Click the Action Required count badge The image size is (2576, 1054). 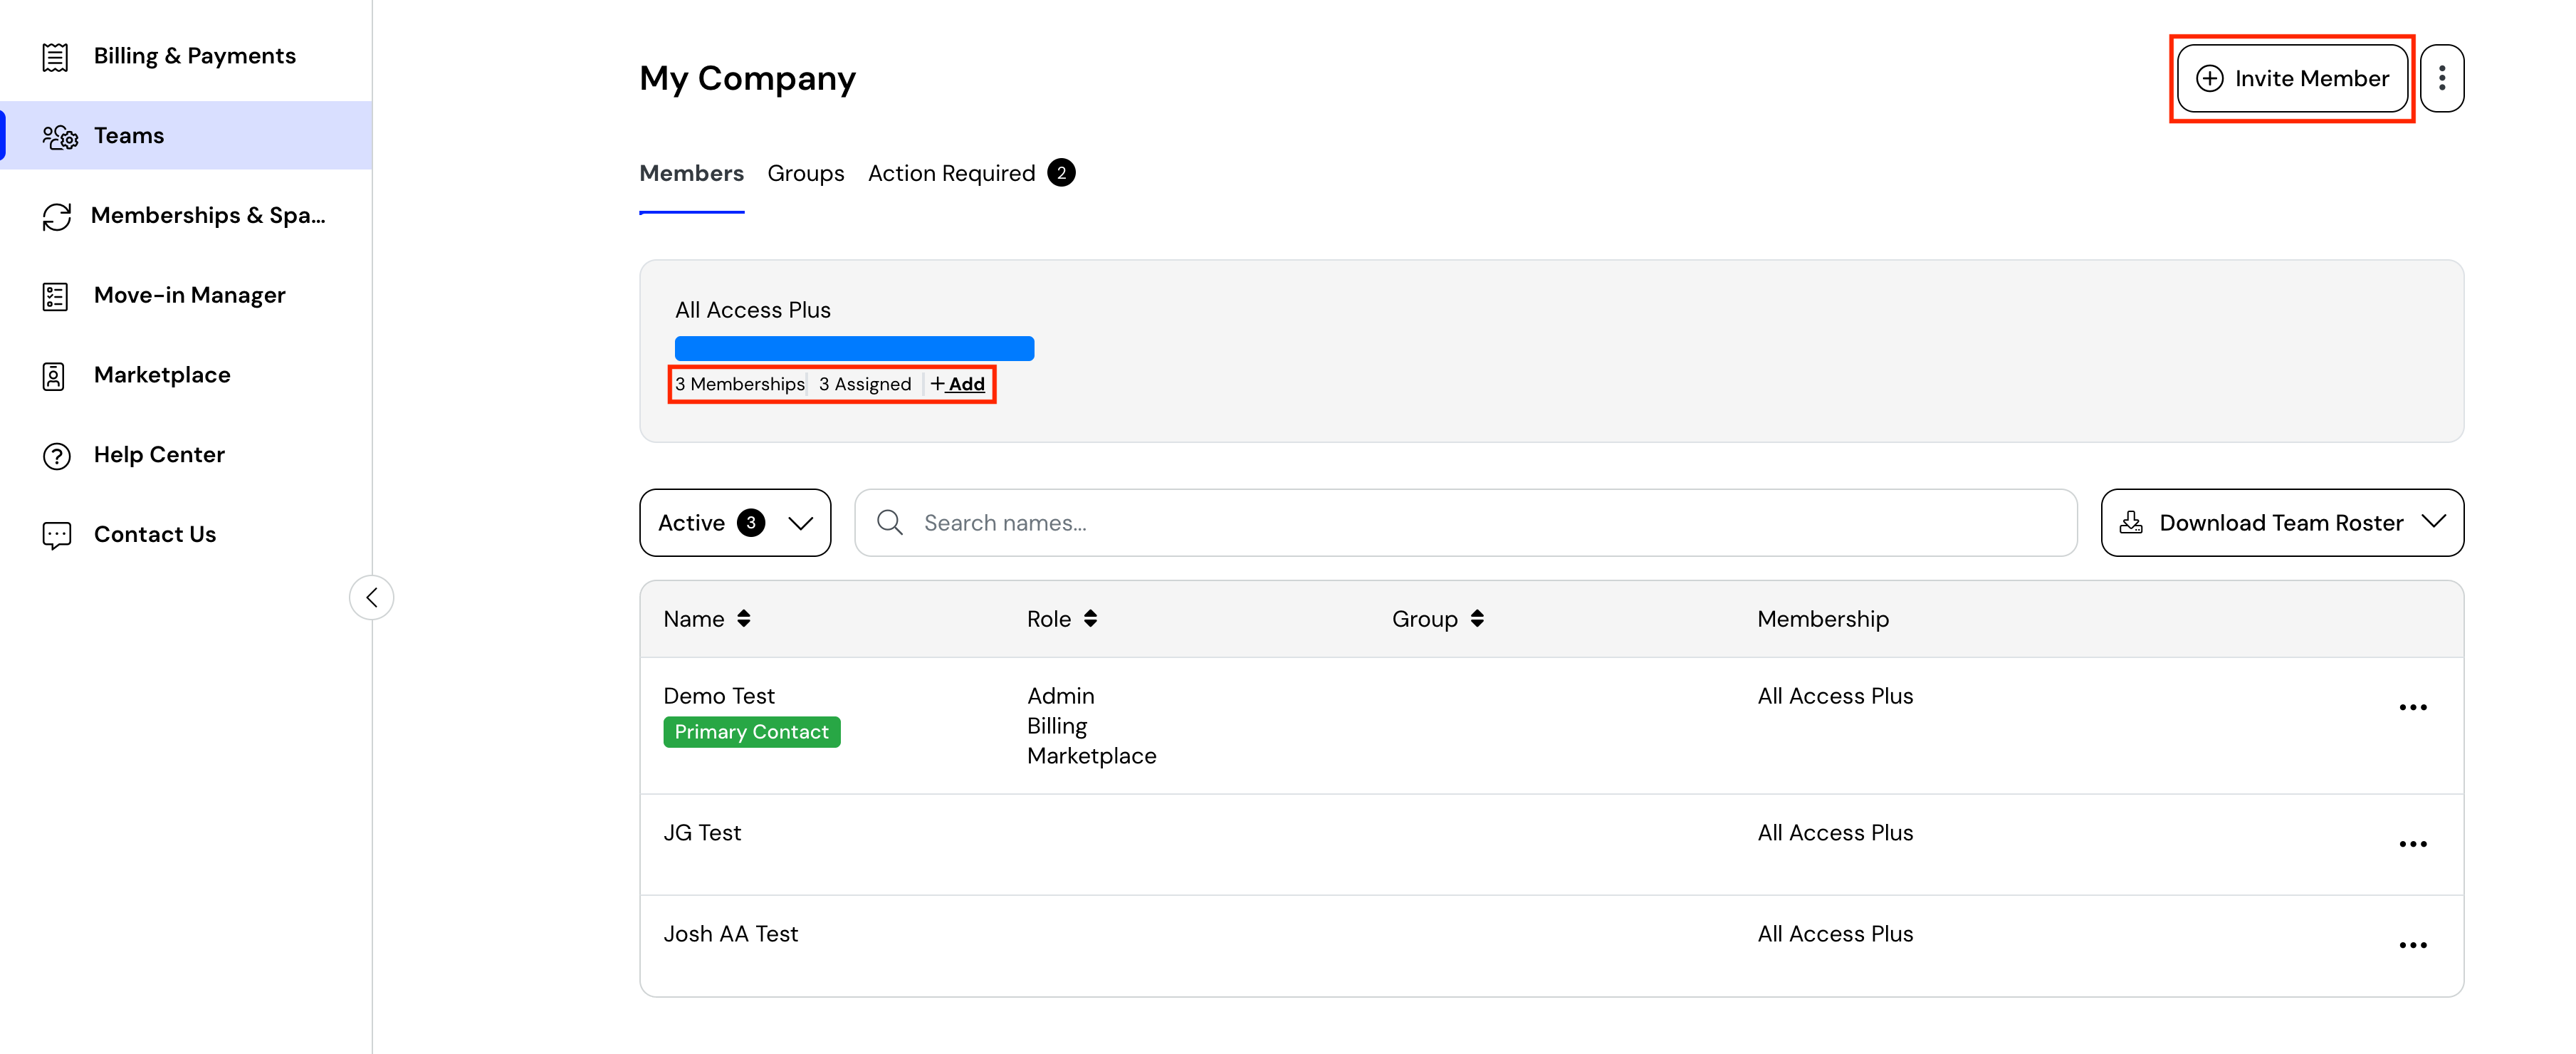click(x=1061, y=173)
